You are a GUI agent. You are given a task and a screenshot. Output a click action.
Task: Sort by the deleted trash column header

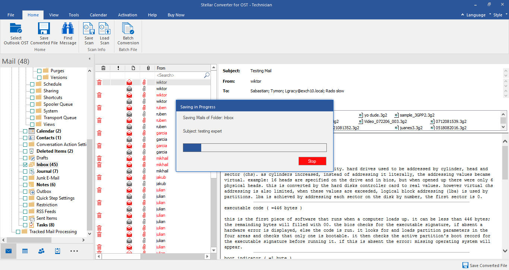tap(103, 68)
